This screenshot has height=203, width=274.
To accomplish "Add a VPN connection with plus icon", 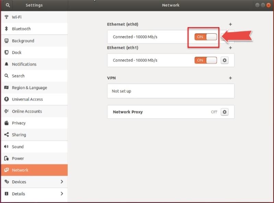I will click(x=230, y=78).
